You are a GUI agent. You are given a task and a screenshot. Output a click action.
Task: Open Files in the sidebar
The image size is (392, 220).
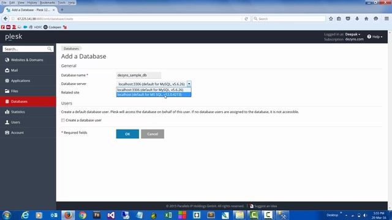tap(28, 91)
